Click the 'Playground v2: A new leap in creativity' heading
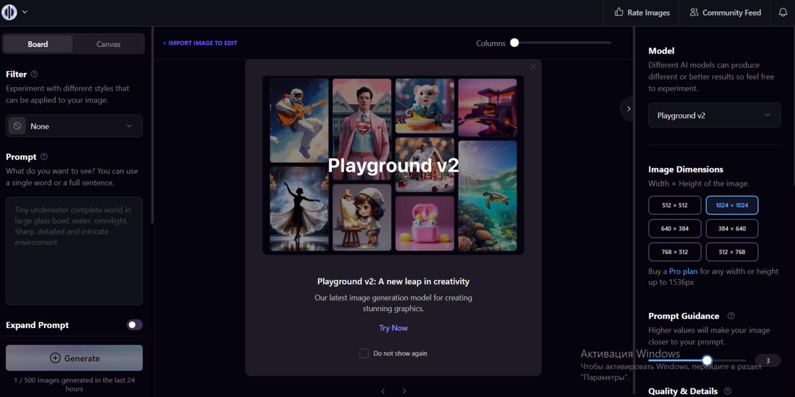The height and width of the screenshot is (397, 795). tap(394, 282)
